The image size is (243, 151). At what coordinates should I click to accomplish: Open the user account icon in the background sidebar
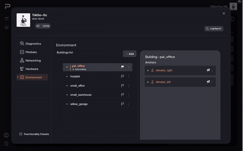click(6, 135)
